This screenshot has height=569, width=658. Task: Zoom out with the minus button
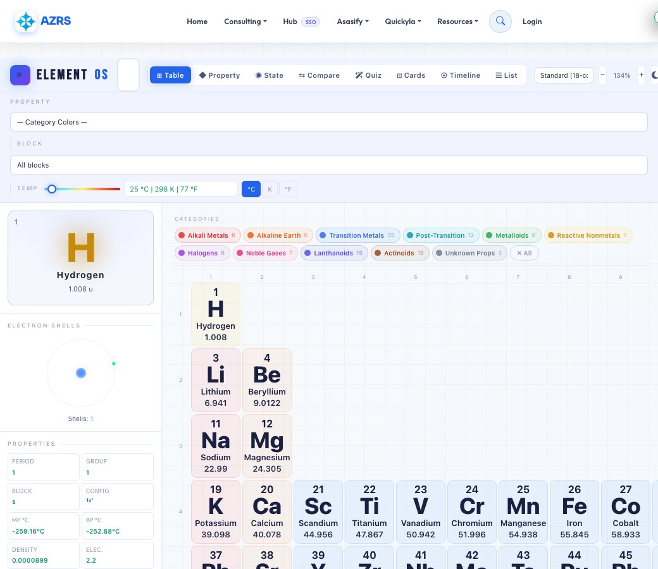pos(602,75)
